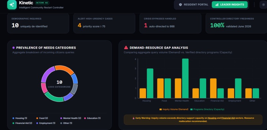Click the pink Education donut segment
Image resolution: width=267 pixels, height=130 pixels.
(44, 88)
